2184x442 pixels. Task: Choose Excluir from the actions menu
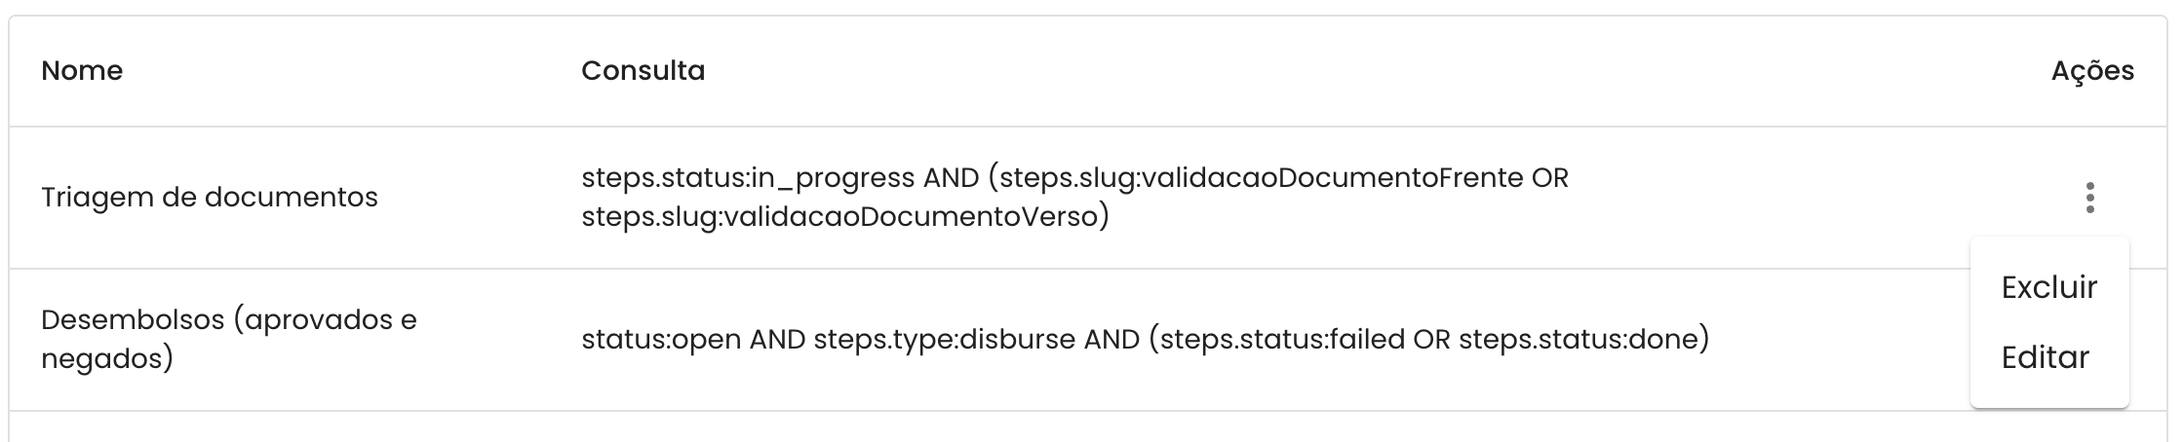2048,287
